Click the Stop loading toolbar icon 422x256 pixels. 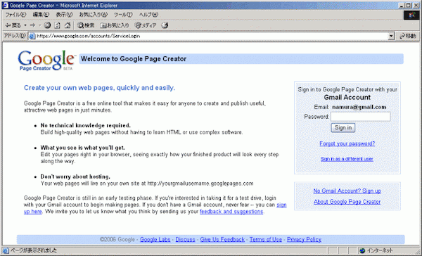coord(47,25)
